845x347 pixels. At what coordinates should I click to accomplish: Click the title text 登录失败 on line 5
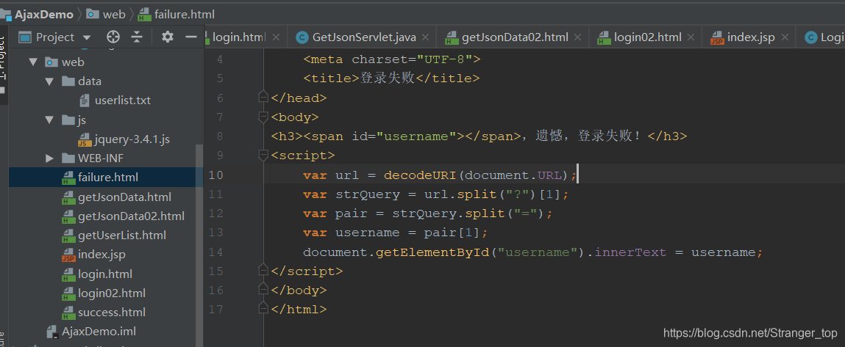coord(387,78)
